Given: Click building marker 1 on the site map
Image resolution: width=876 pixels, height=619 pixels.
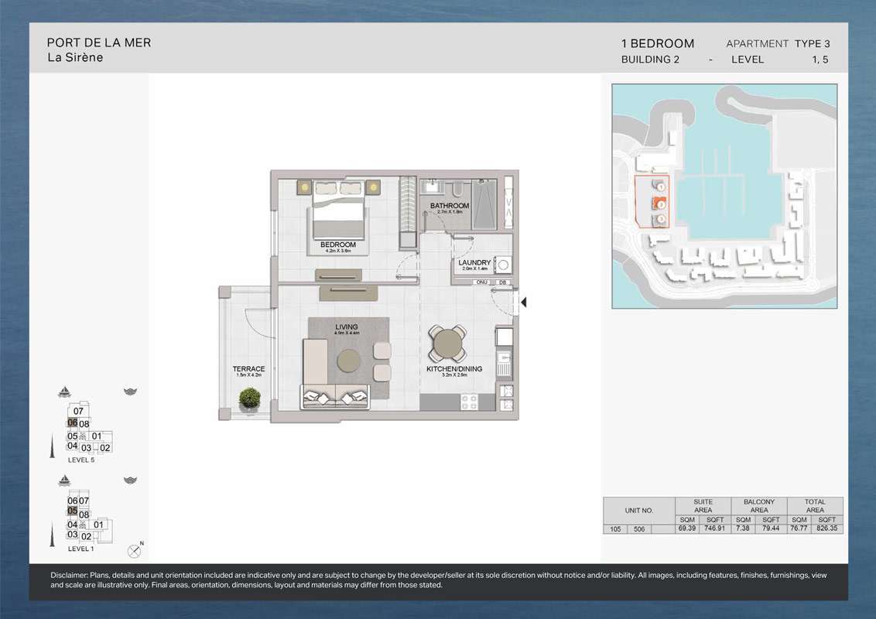Looking at the screenshot, I should 660,186.
